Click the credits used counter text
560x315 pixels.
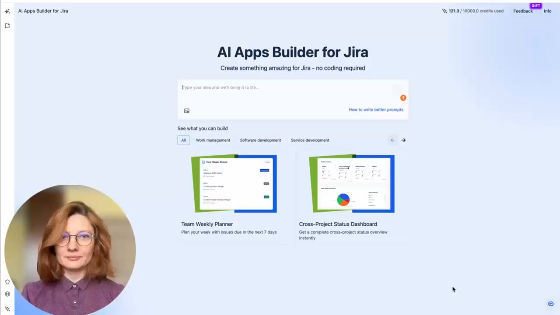click(x=476, y=11)
